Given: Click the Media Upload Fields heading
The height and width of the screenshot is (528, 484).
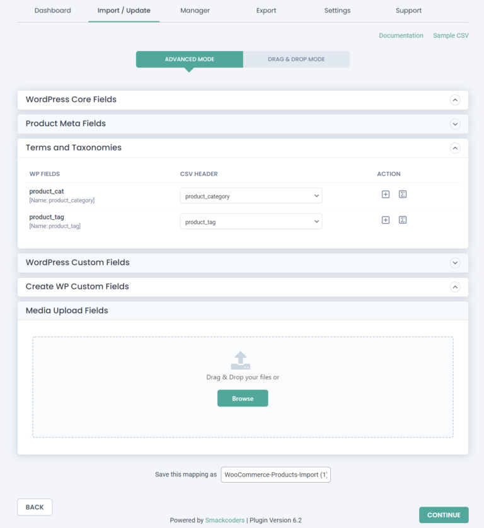Looking at the screenshot, I should (x=67, y=311).
